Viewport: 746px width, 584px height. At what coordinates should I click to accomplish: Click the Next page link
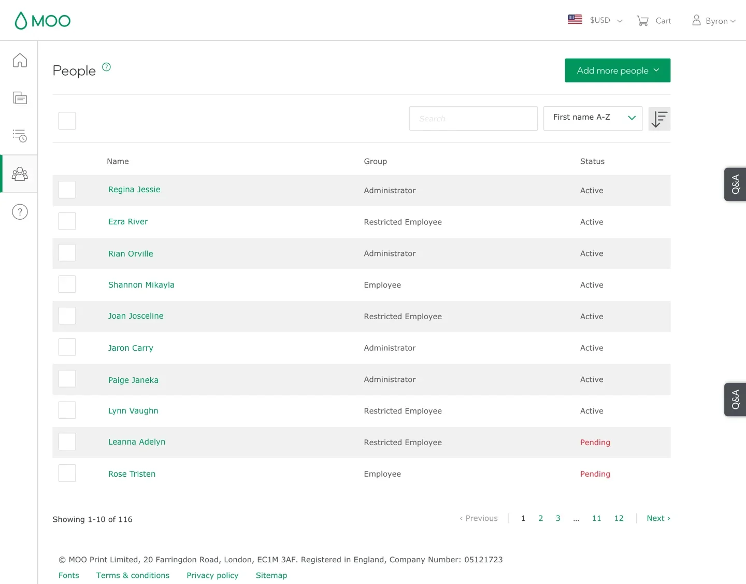click(x=658, y=518)
